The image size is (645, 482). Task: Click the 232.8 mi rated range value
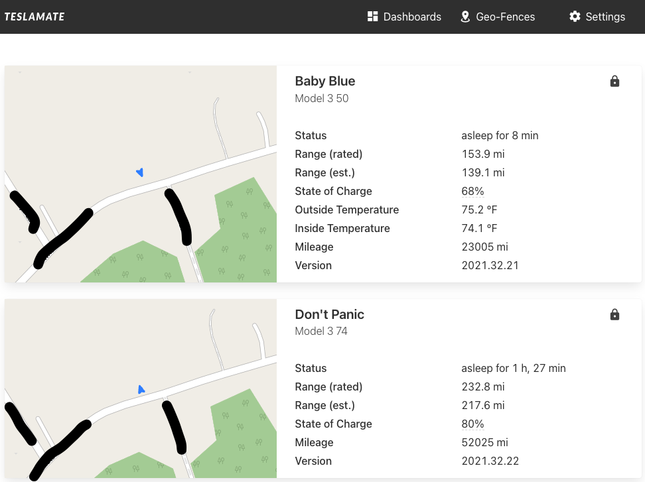pyautogui.click(x=483, y=387)
